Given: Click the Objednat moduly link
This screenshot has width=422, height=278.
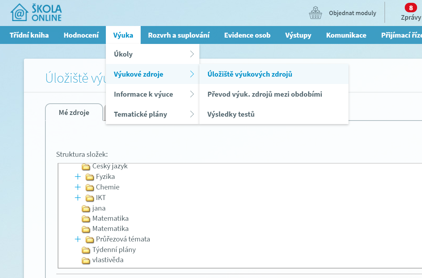Looking at the screenshot, I should click(352, 13).
